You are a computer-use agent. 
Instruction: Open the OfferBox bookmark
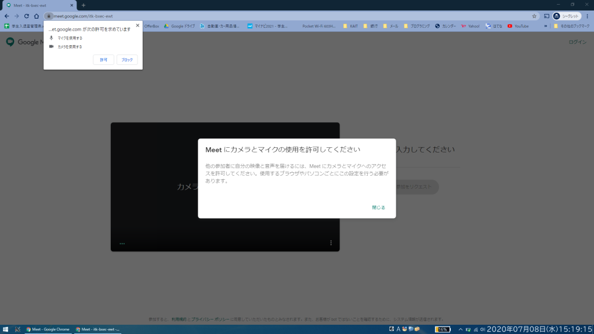tap(151, 26)
